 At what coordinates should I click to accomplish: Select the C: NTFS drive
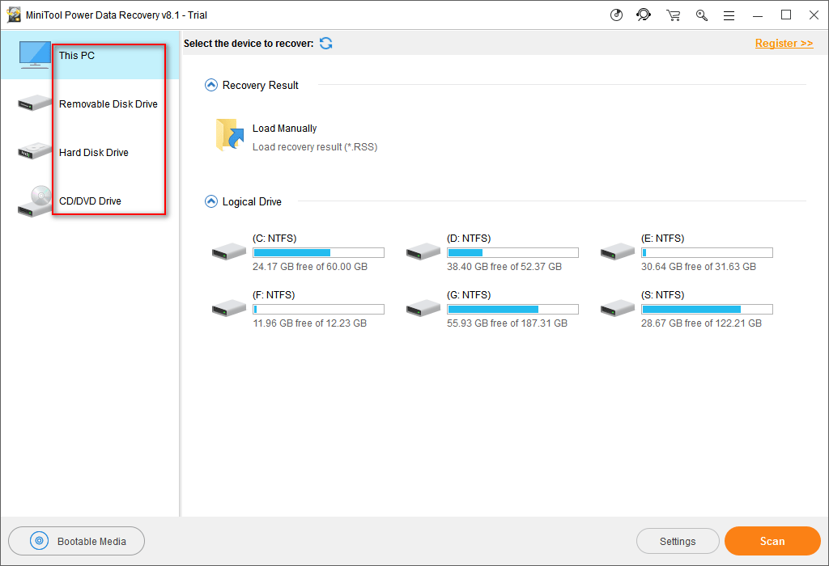point(229,252)
